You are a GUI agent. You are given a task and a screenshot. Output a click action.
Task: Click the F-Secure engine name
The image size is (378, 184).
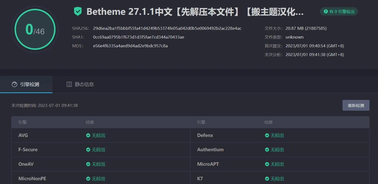(x=28, y=150)
